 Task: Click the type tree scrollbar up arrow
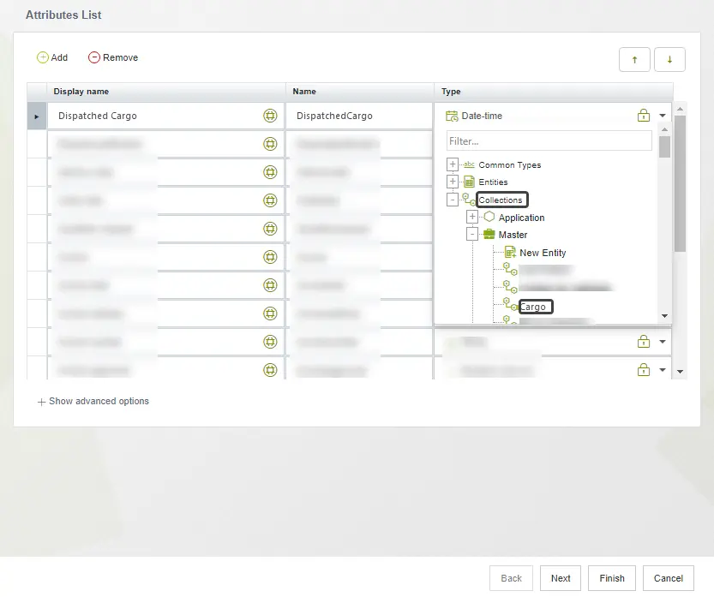click(665, 129)
